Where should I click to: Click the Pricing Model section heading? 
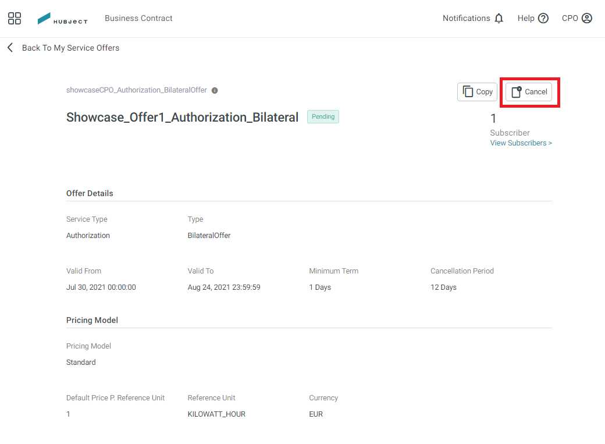92,320
